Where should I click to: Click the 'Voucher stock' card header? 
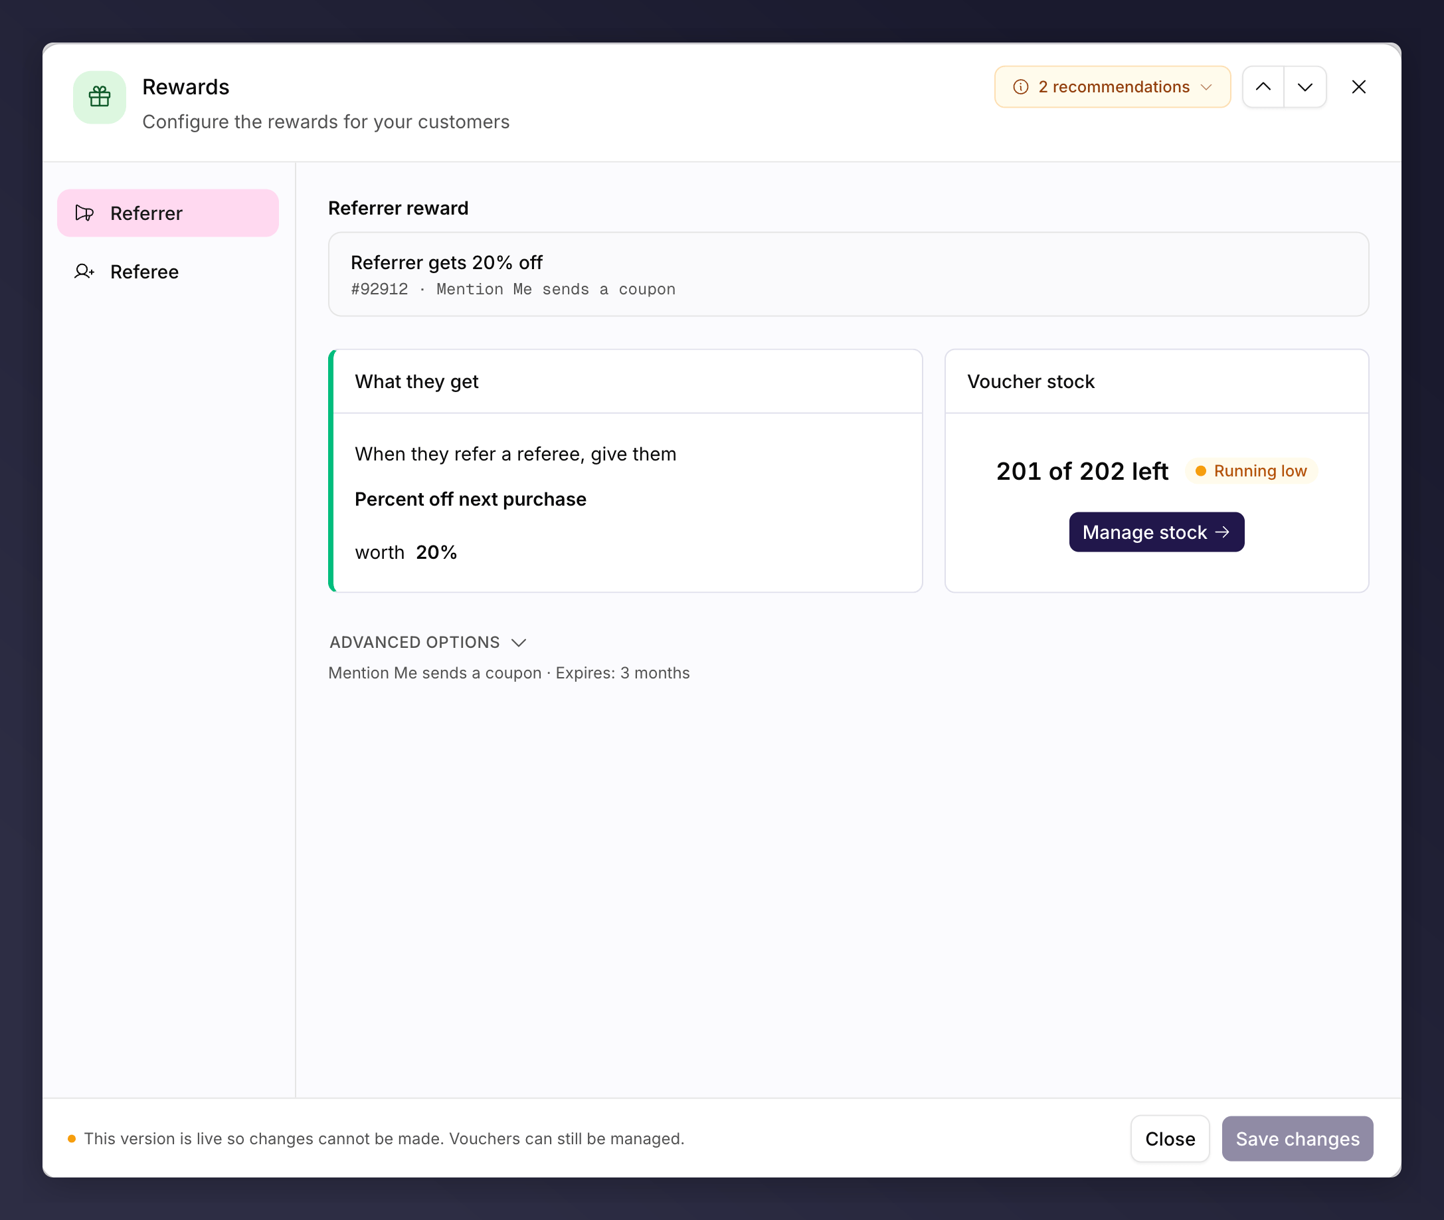pos(1156,382)
